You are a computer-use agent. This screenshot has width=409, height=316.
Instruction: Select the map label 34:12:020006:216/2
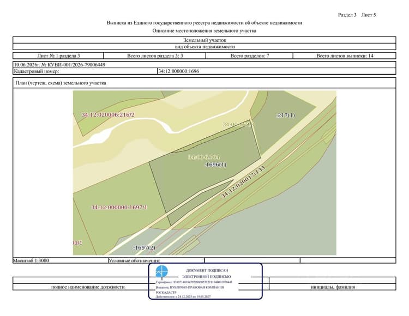108,114
